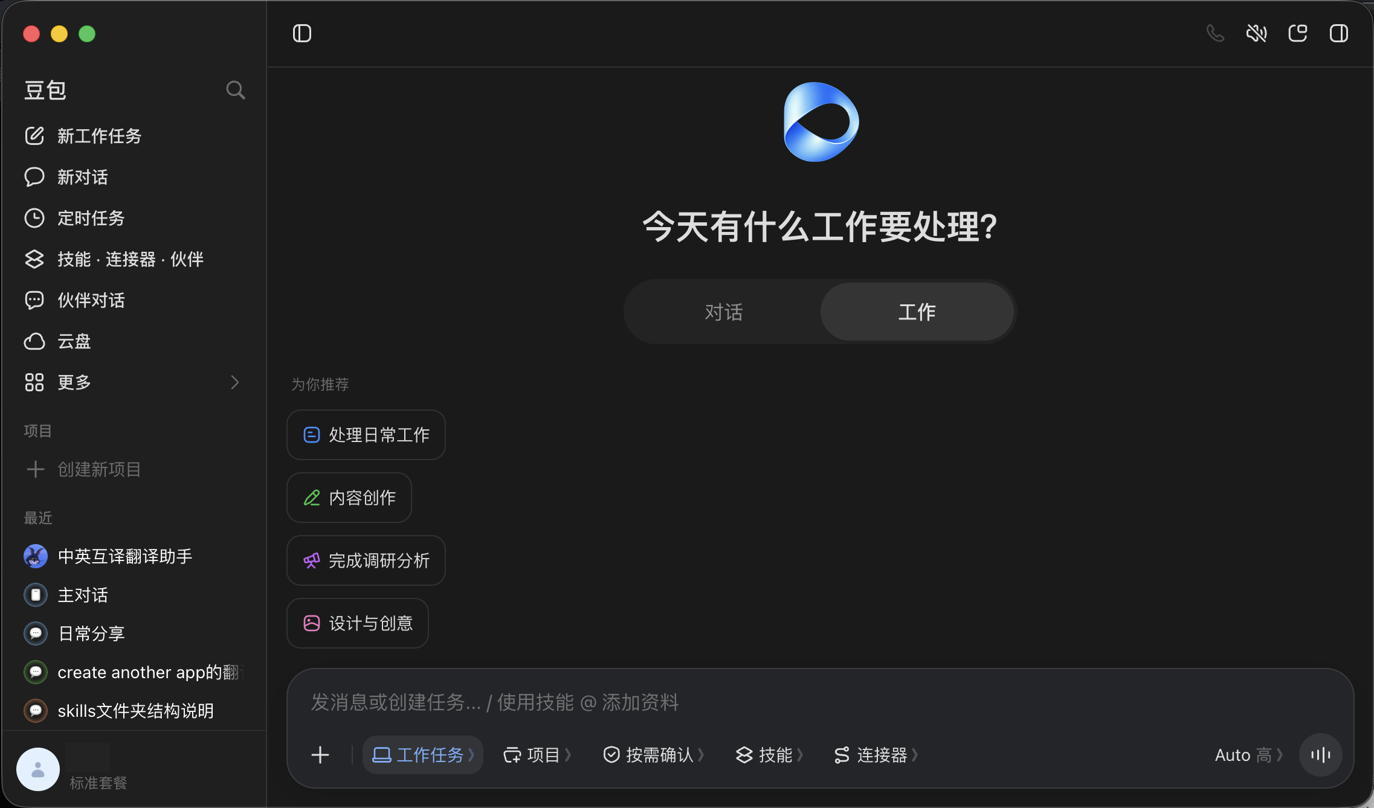This screenshot has height=808, width=1374.
Task: Toggle the muted speaker icon
Action: (x=1256, y=33)
